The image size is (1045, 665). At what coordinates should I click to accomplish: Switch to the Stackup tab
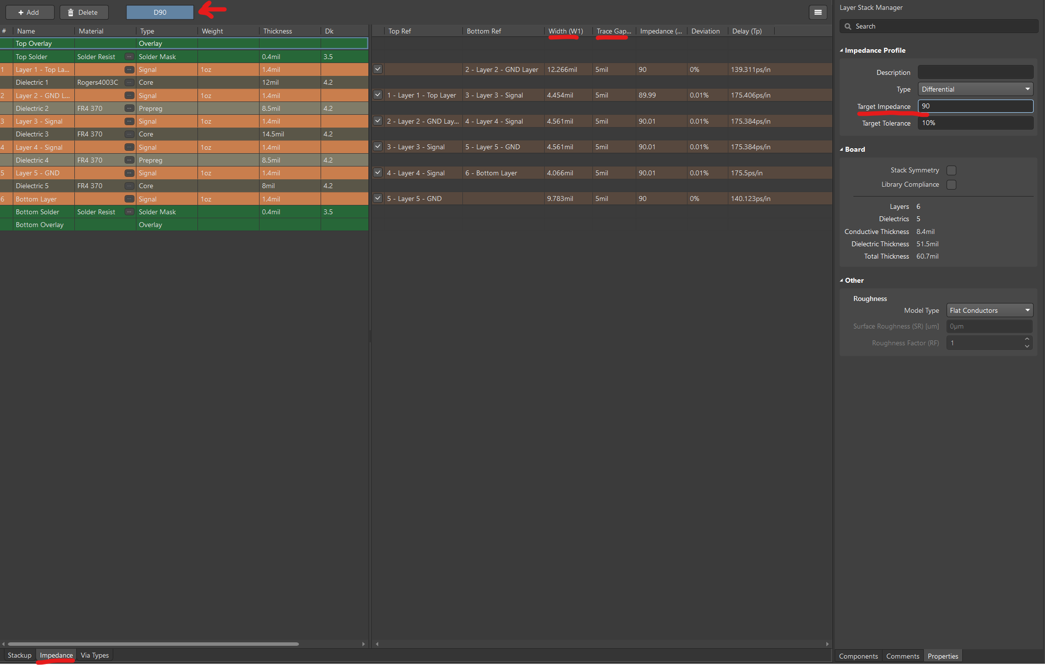(20, 655)
